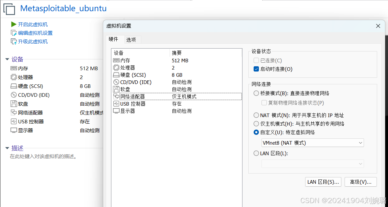Click 设备 column header in settings list
The image size is (388, 207).
point(141,53)
